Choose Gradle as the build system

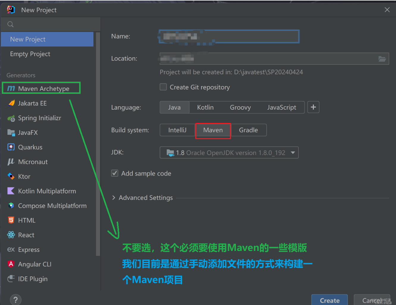pyautogui.click(x=248, y=130)
